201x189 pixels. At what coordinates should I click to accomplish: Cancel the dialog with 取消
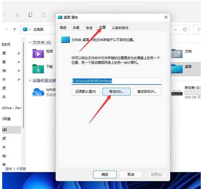tap(131, 174)
